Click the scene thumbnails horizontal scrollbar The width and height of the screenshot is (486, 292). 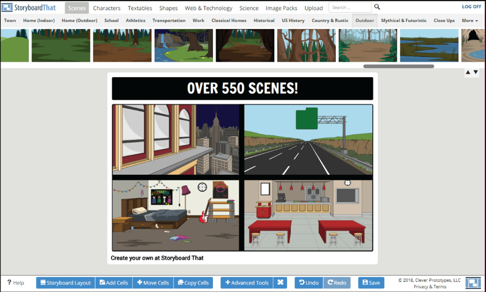(x=399, y=66)
